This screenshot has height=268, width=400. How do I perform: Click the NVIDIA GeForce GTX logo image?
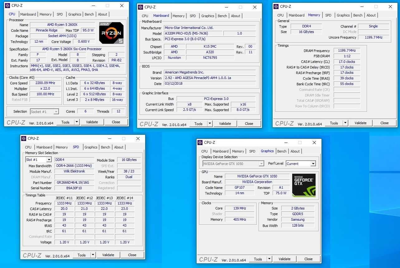coord(304,185)
